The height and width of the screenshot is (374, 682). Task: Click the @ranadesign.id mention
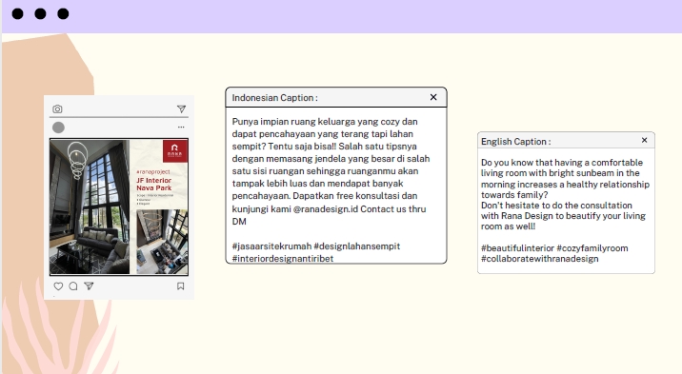point(326,209)
